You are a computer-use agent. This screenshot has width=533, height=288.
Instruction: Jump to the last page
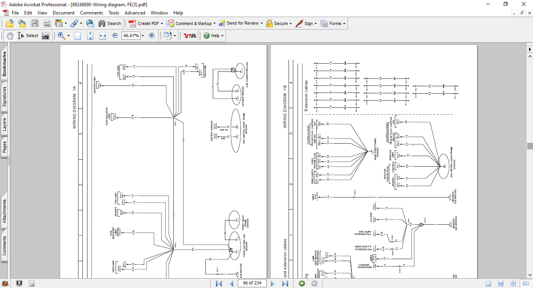coord(285,283)
